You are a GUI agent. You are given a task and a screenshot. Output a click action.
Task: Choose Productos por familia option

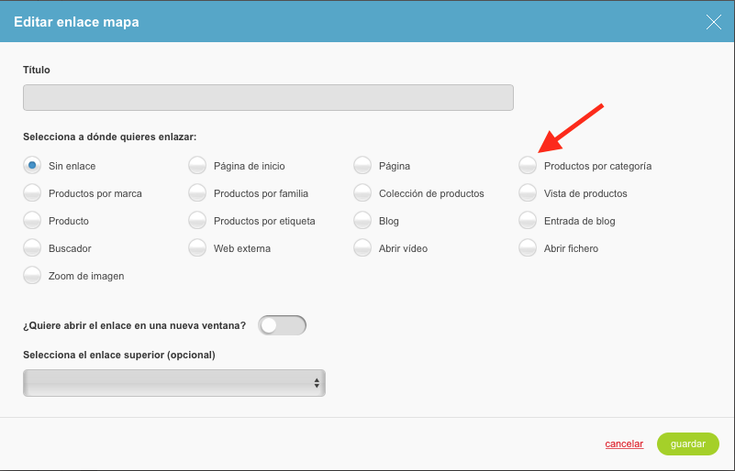coord(197,193)
